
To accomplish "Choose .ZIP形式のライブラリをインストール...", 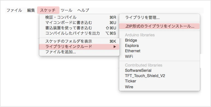I will [159, 26].
